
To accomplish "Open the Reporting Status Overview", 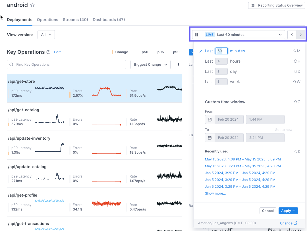I will point(277,5).
